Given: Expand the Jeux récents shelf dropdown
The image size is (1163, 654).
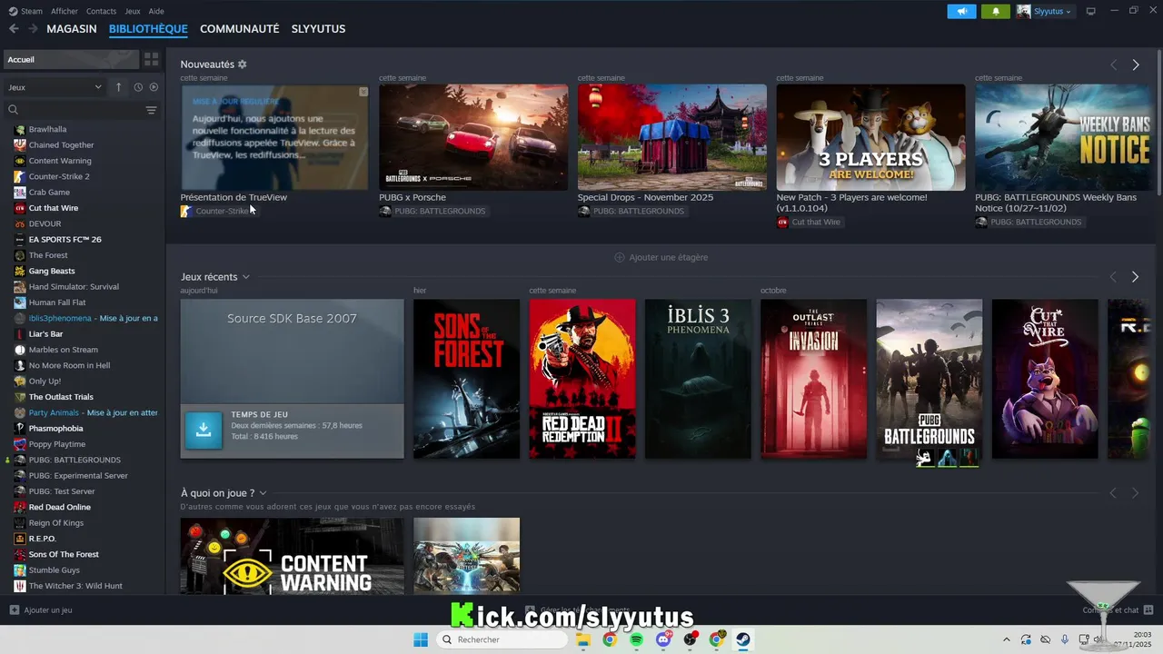Looking at the screenshot, I should [245, 277].
